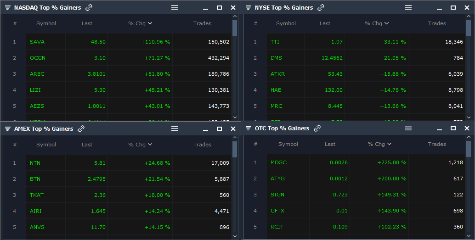The height and width of the screenshot is (240, 475).
Task: Click the link icon next to NASDAQ Top % Gainers
Action: click(x=89, y=7)
